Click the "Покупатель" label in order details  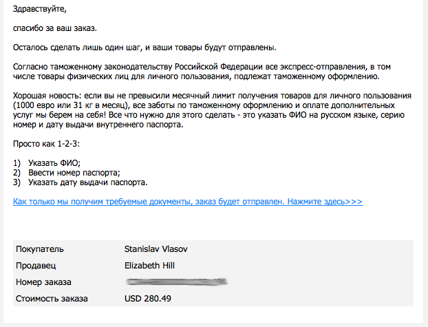pos(40,248)
